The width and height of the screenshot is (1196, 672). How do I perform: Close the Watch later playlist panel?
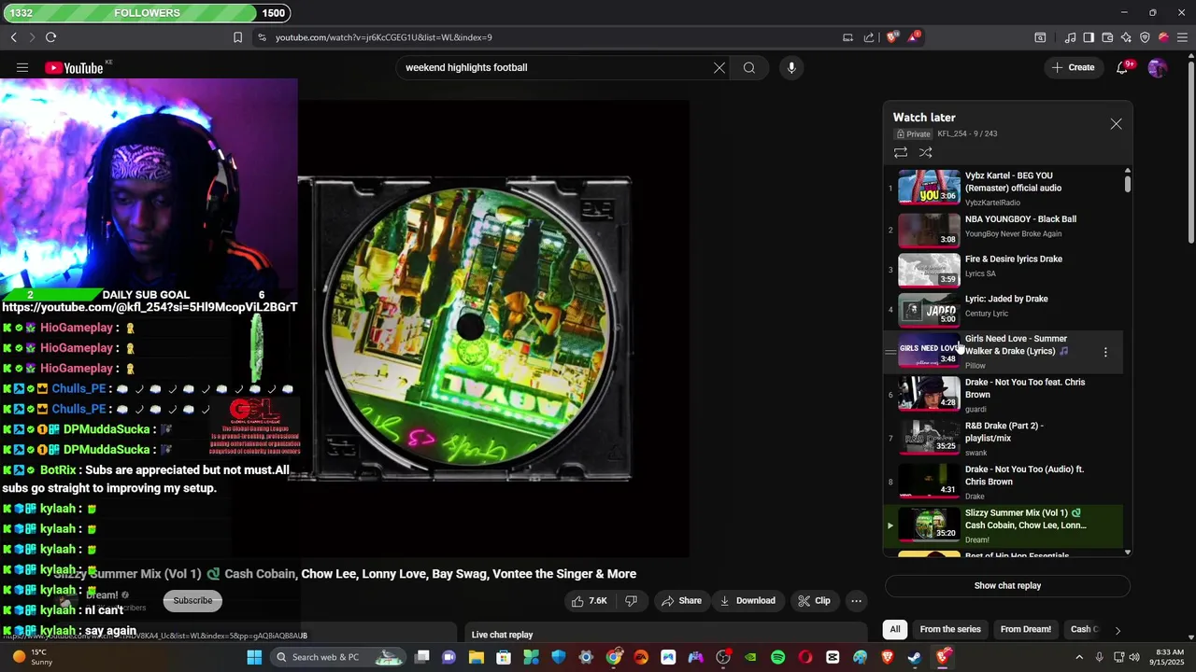point(1117,124)
